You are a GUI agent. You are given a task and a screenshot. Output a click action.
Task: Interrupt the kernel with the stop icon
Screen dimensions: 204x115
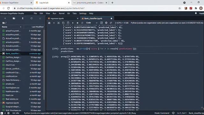pos(77,23)
